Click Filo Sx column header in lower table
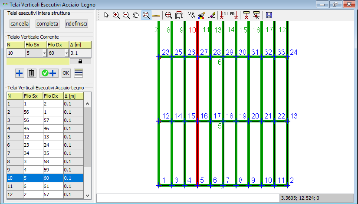Screen dimensions: 358x204 pyautogui.click(x=33, y=96)
